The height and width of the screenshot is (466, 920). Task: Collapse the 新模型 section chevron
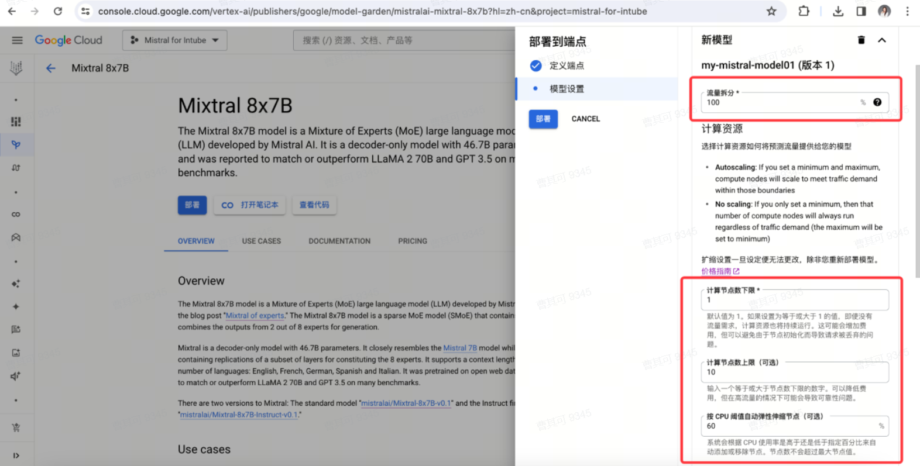coord(882,40)
